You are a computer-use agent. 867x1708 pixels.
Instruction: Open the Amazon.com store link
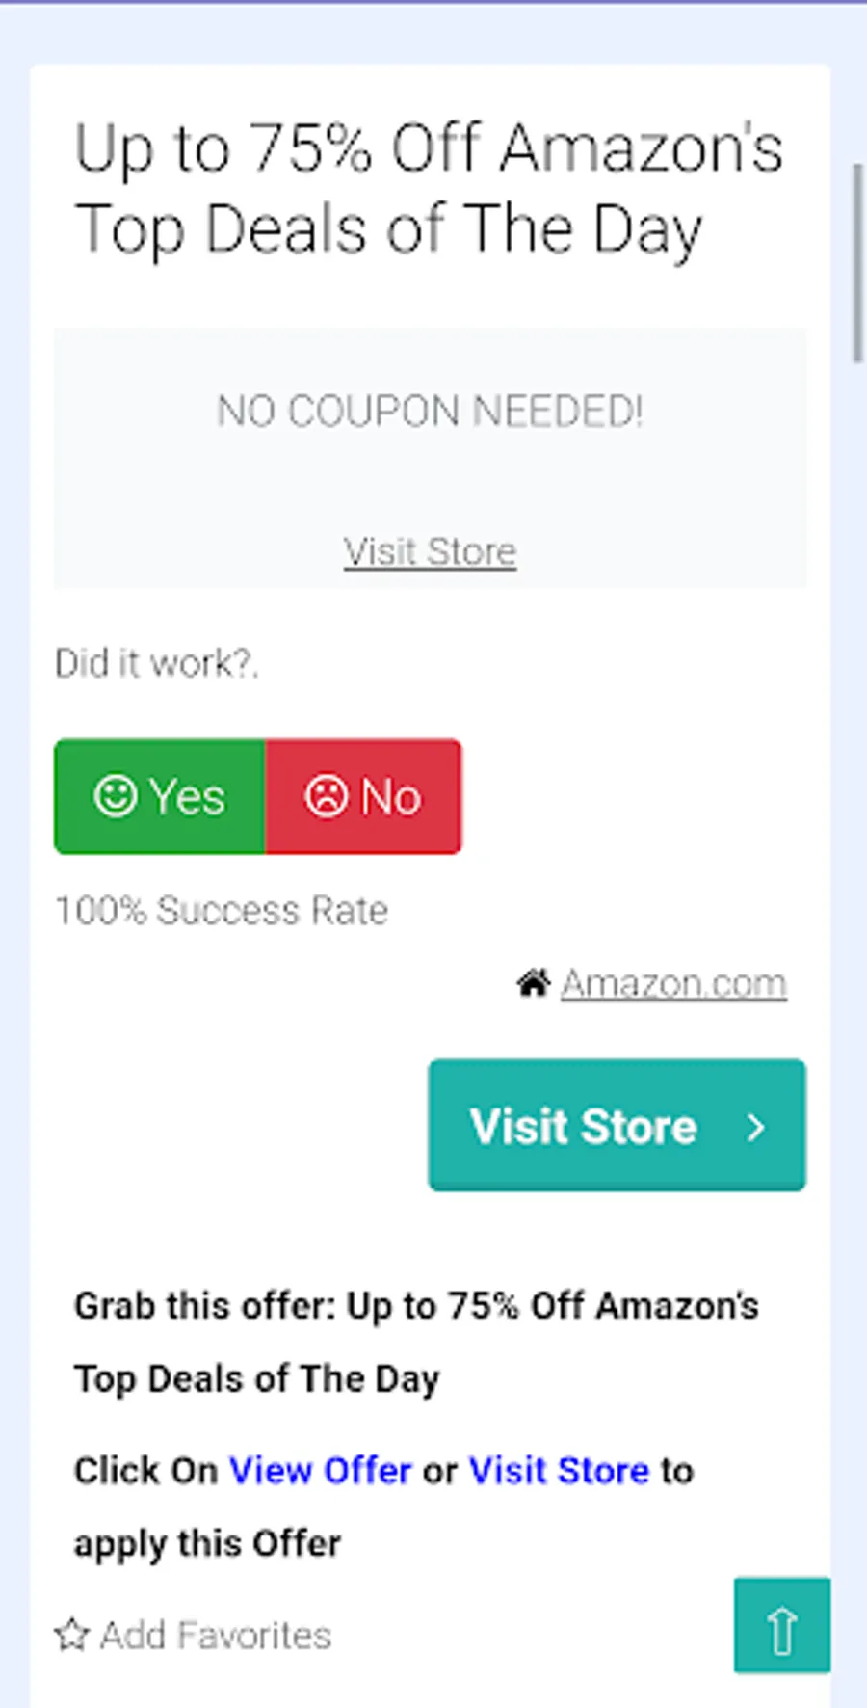[673, 983]
